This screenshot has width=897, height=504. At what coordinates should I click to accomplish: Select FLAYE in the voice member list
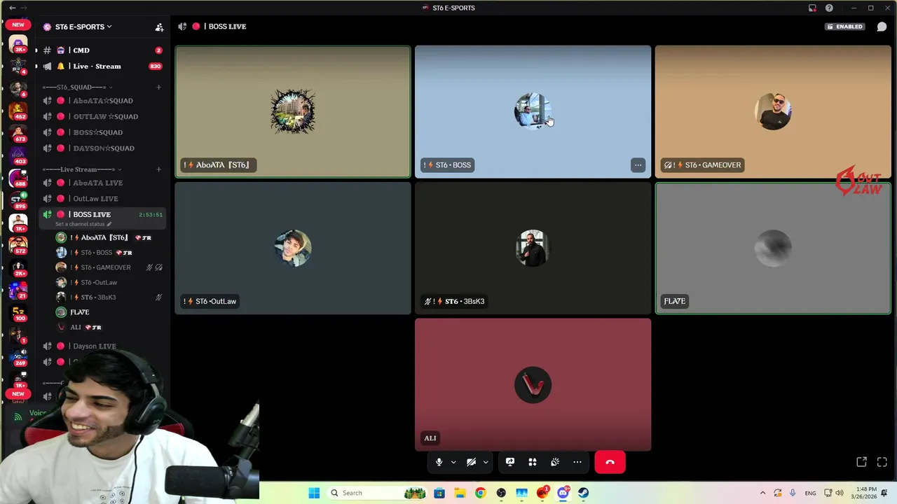click(x=110, y=312)
